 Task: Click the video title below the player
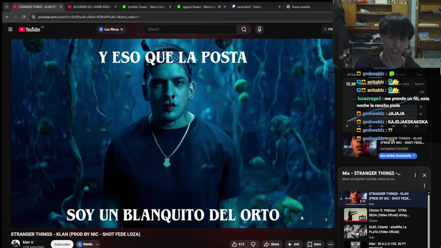pos(75,234)
